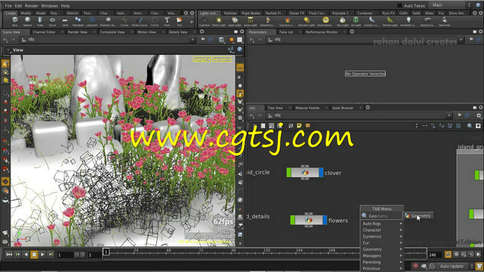
Task: Click the end frame 240 field
Action: point(435,255)
